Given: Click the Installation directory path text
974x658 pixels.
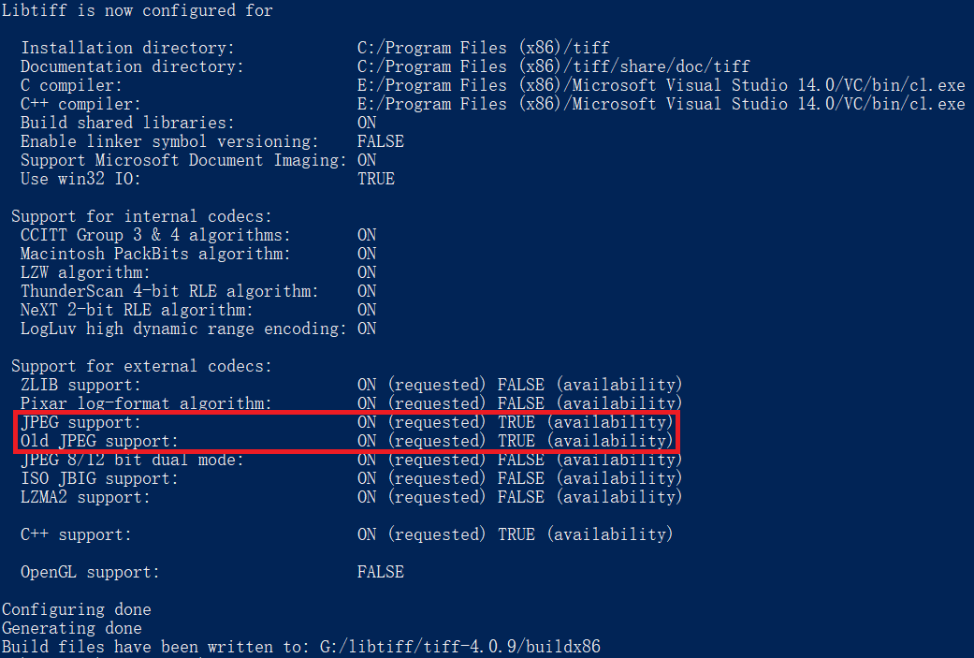Looking at the screenshot, I should pyautogui.click(x=484, y=48).
